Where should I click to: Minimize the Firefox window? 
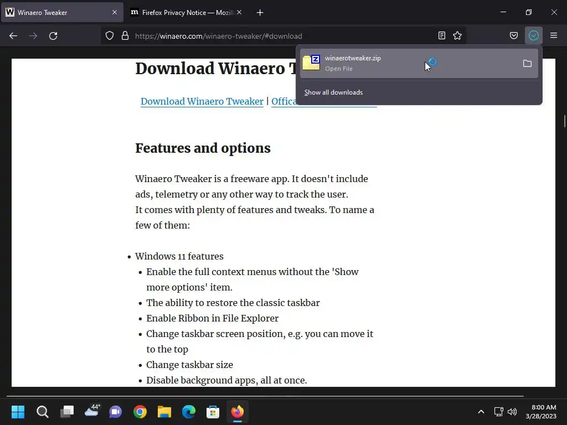pos(503,12)
